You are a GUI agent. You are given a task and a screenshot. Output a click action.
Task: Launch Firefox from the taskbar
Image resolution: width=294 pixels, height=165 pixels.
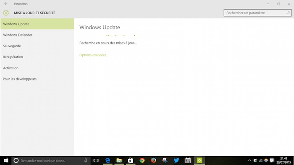(153, 160)
